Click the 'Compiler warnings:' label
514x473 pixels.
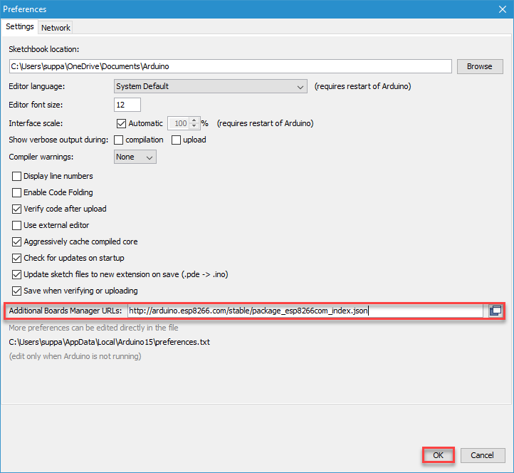pos(41,157)
